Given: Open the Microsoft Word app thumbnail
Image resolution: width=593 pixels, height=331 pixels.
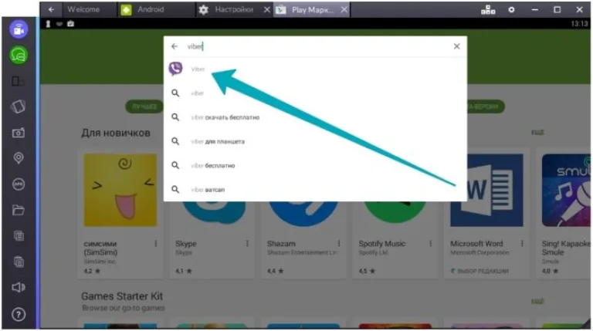Looking at the screenshot, I should click(x=486, y=190).
